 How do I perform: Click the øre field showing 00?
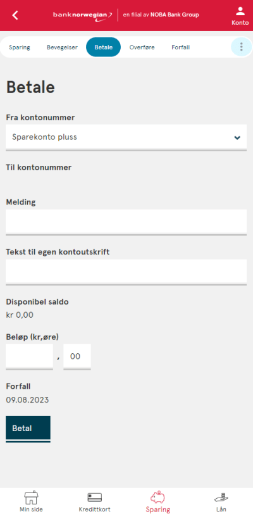click(77, 356)
